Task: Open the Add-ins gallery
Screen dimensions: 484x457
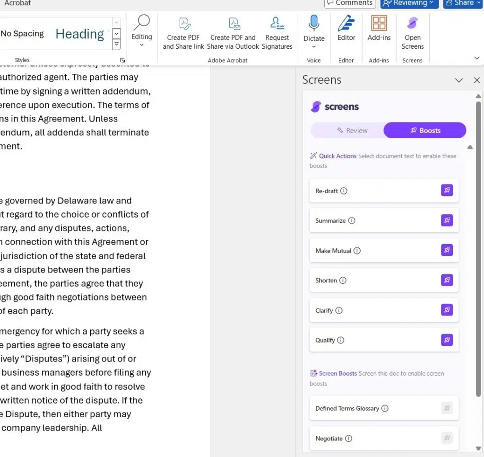Action: tap(379, 25)
